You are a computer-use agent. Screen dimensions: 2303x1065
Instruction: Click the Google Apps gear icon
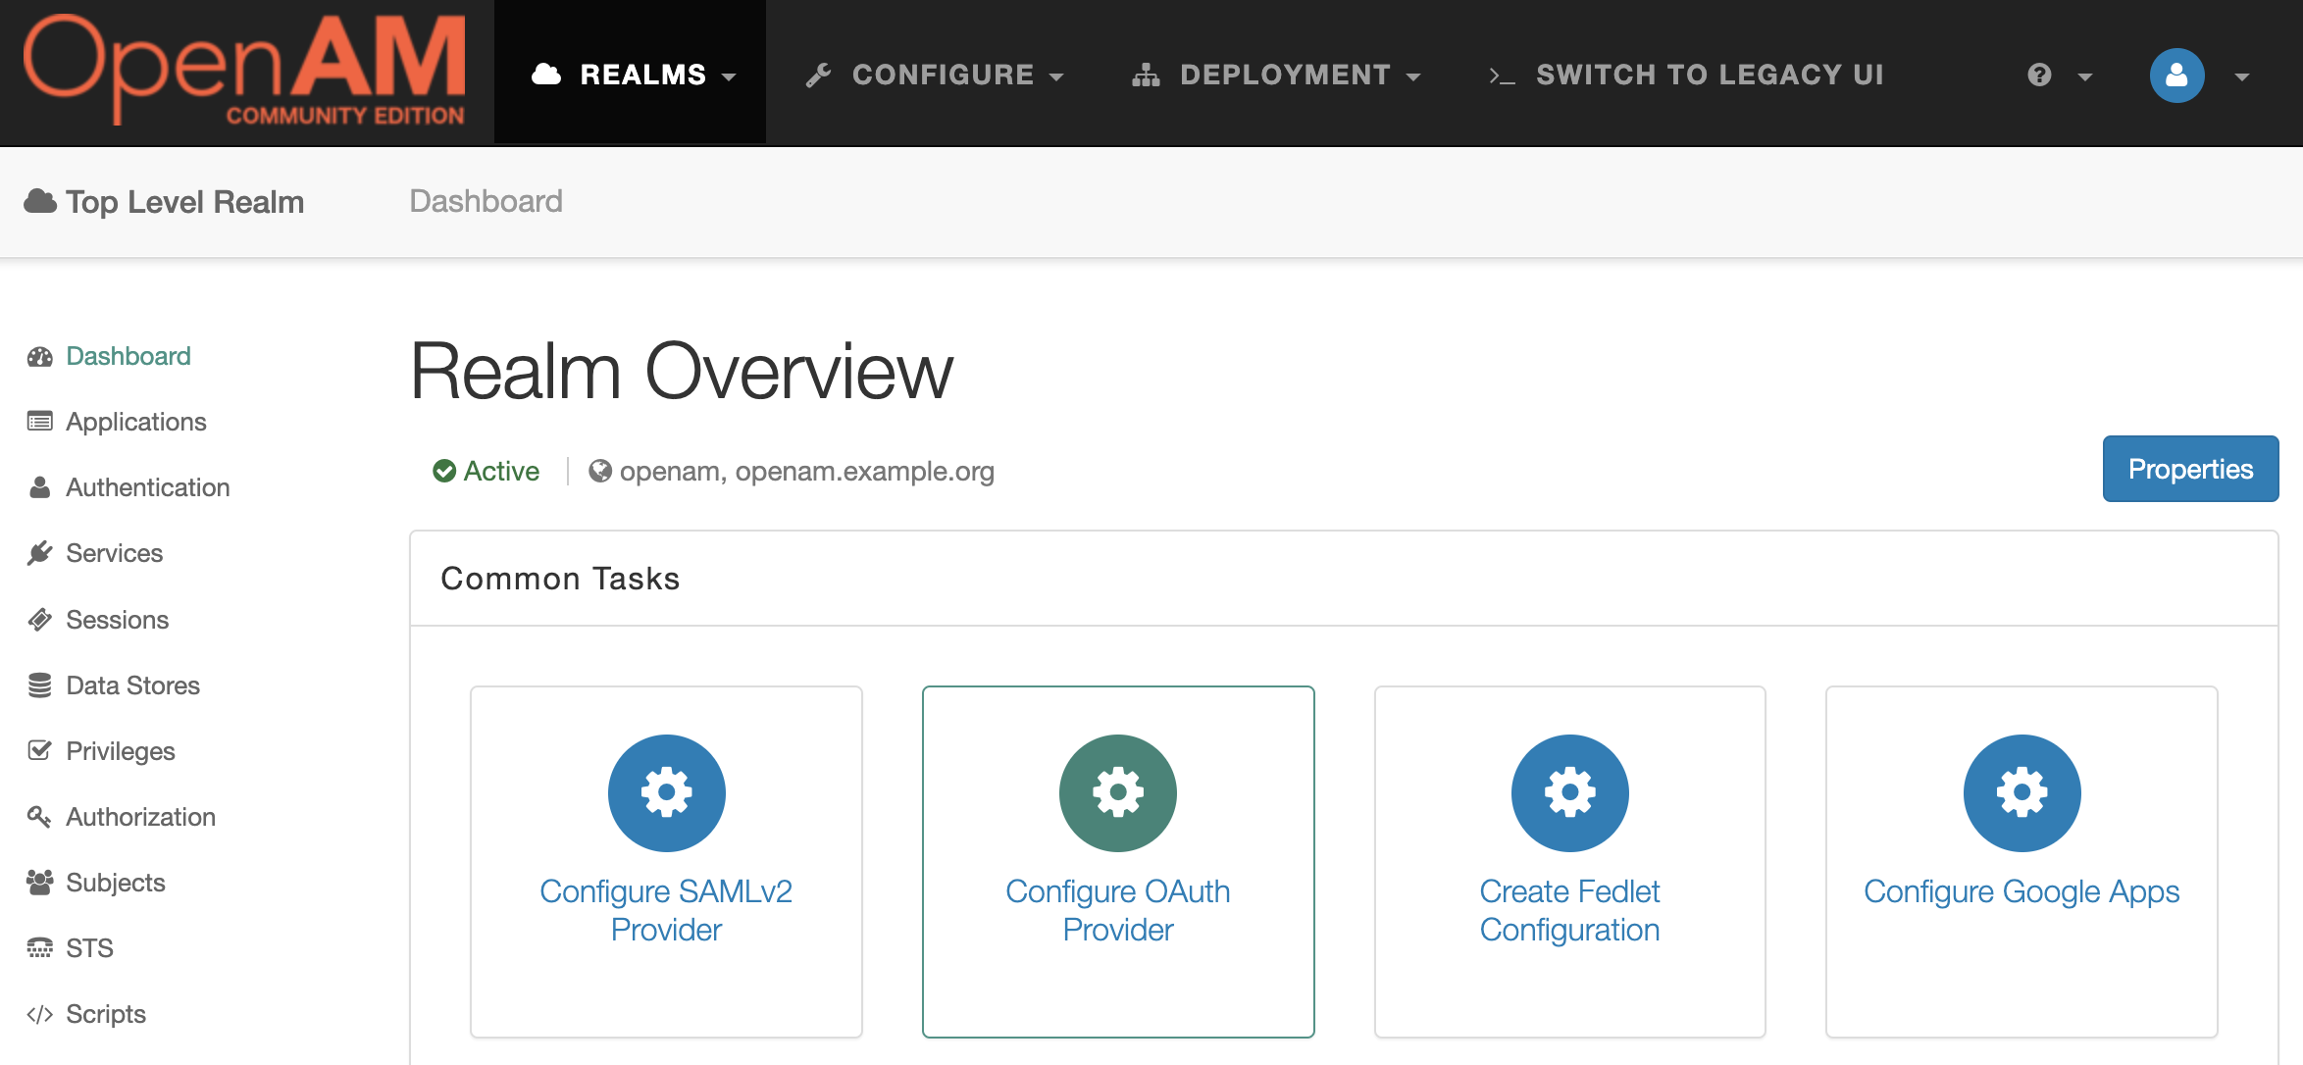coord(2022,792)
